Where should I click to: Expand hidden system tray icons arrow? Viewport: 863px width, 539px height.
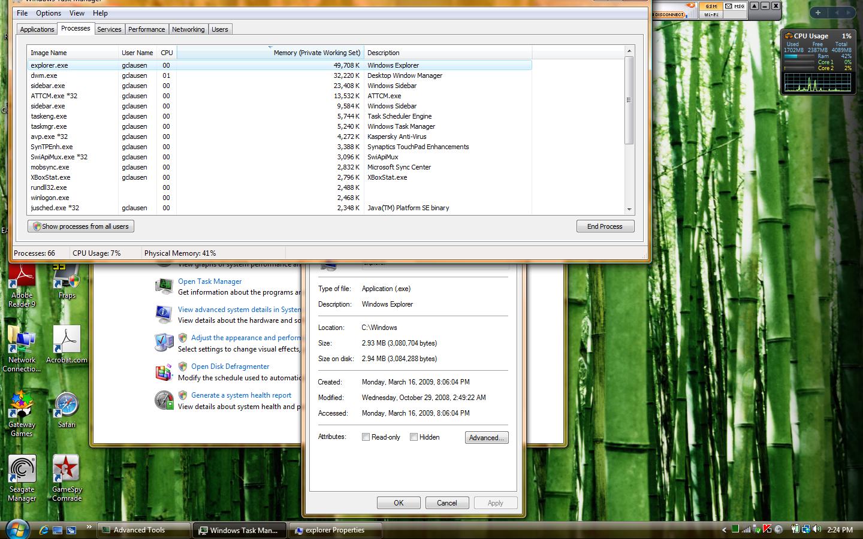tap(724, 530)
